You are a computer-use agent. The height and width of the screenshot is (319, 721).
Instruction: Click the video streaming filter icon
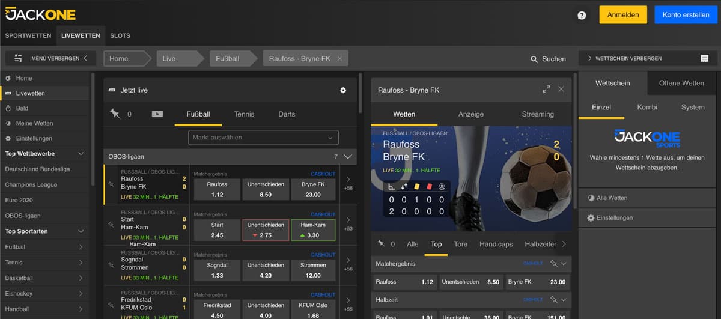click(x=157, y=114)
